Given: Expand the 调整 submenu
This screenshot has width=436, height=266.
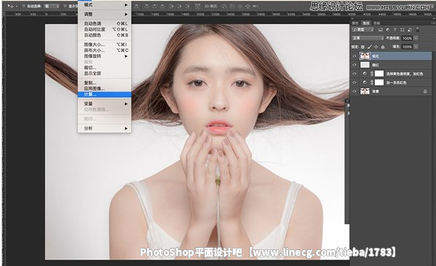Looking at the screenshot, I should [x=104, y=14].
